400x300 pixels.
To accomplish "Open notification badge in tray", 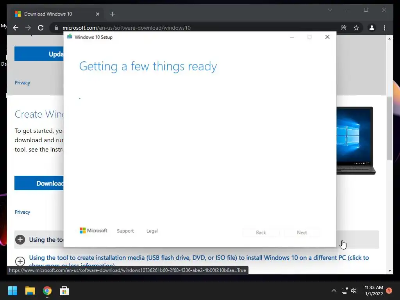I will click(x=389, y=291).
